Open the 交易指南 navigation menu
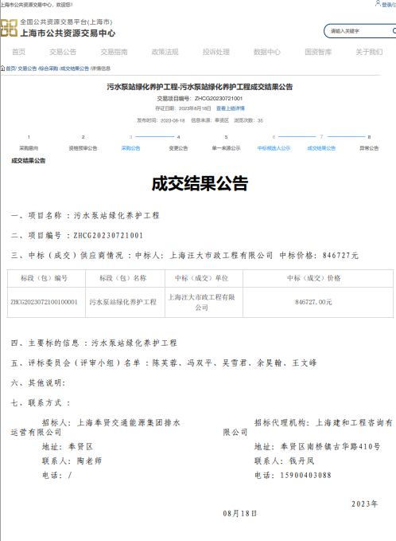 (x=114, y=52)
